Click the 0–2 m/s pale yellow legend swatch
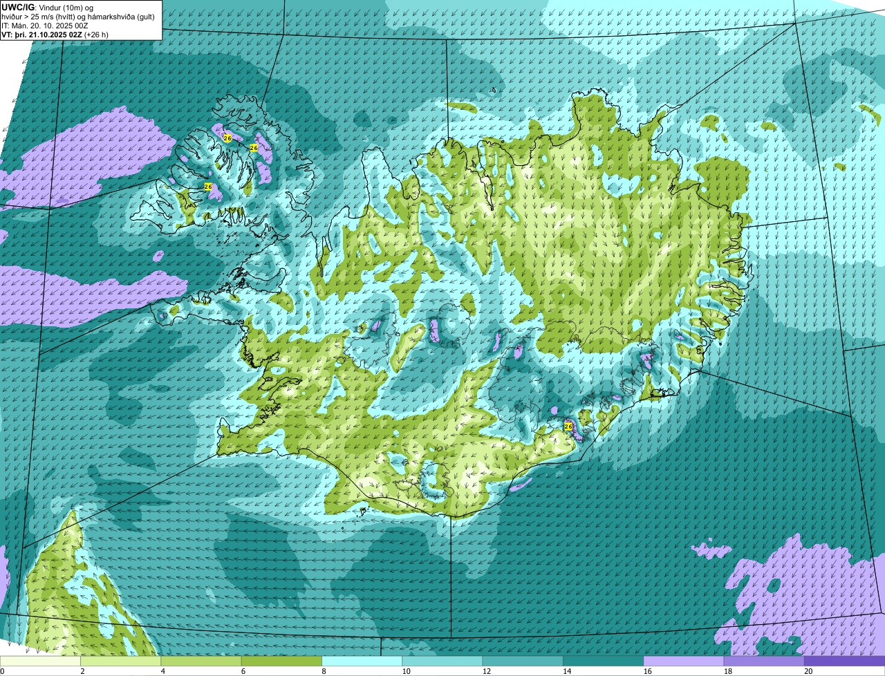 (41, 661)
